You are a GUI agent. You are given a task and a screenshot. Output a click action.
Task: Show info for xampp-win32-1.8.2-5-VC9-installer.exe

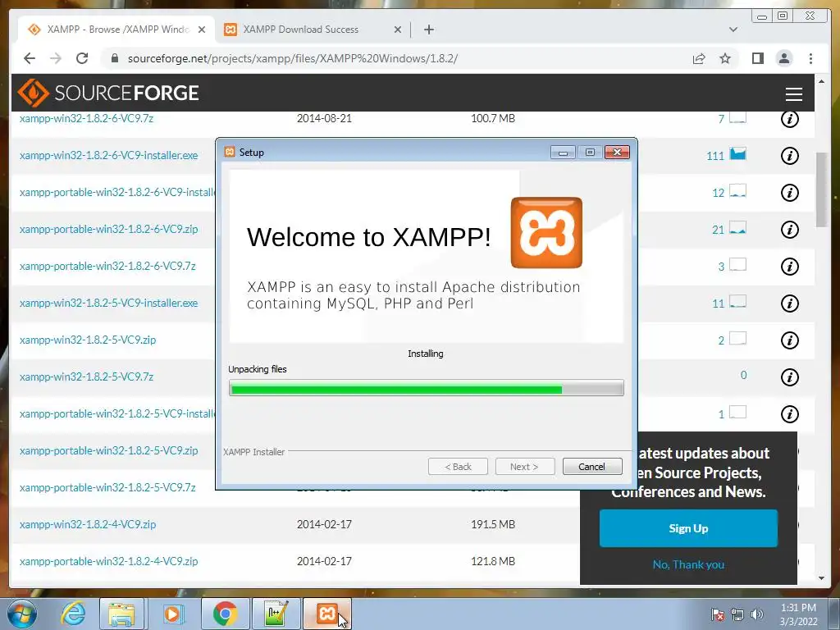(790, 304)
